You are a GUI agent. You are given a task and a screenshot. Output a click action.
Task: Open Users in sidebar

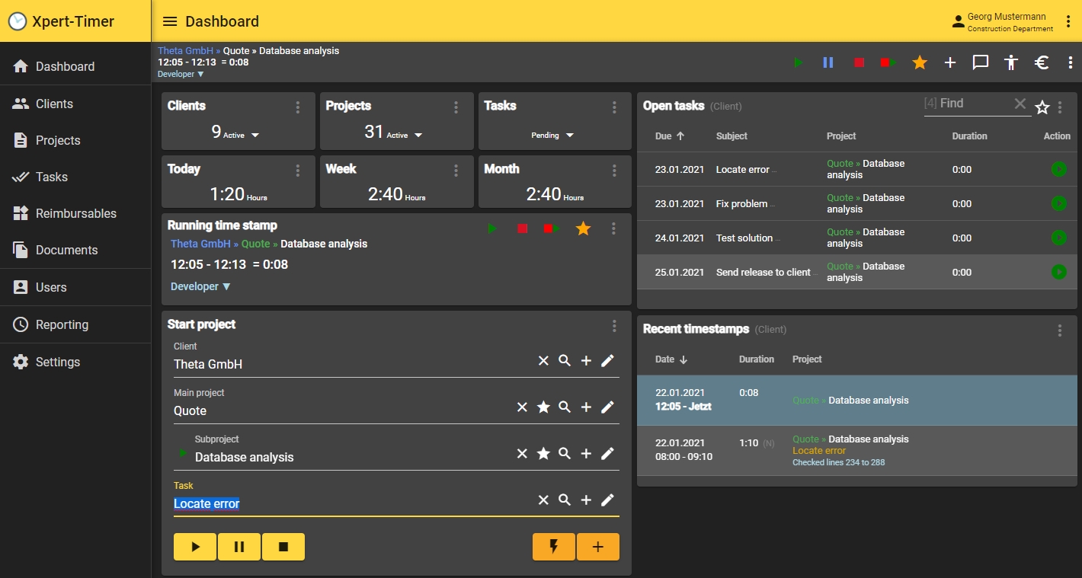click(75, 287)
